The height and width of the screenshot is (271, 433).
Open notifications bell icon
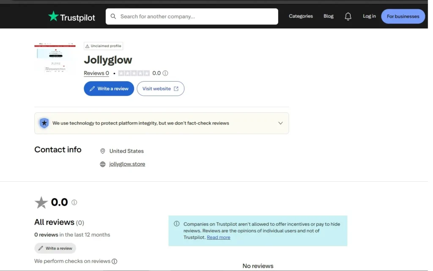(348, 17)
